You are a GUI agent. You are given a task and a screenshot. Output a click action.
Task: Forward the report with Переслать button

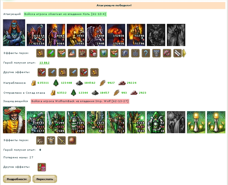point(45,179)
